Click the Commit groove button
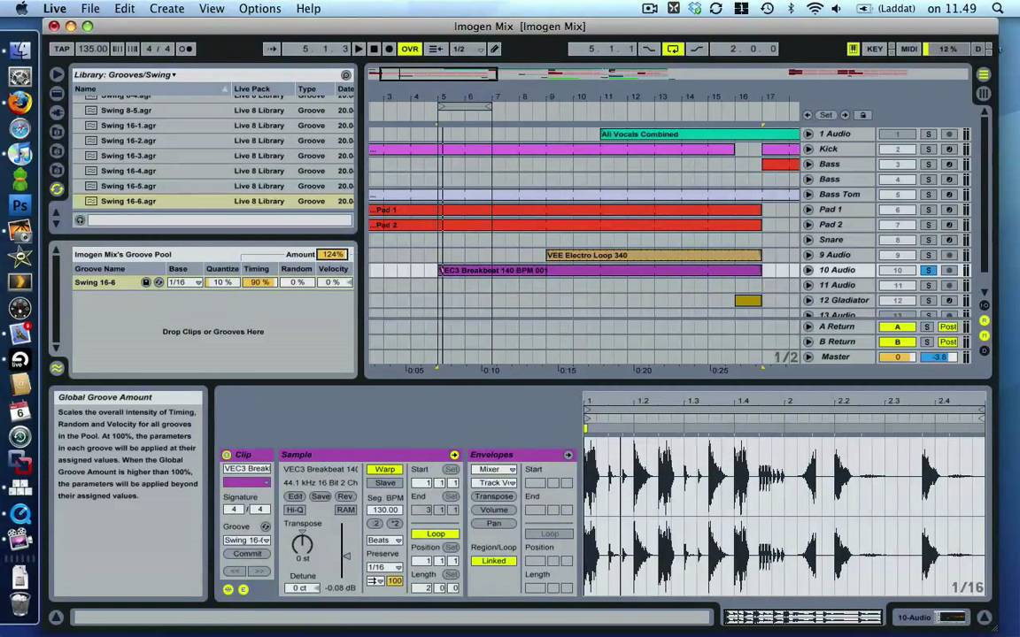Screen dimensions: 1020x637 (x=247, y=555)
